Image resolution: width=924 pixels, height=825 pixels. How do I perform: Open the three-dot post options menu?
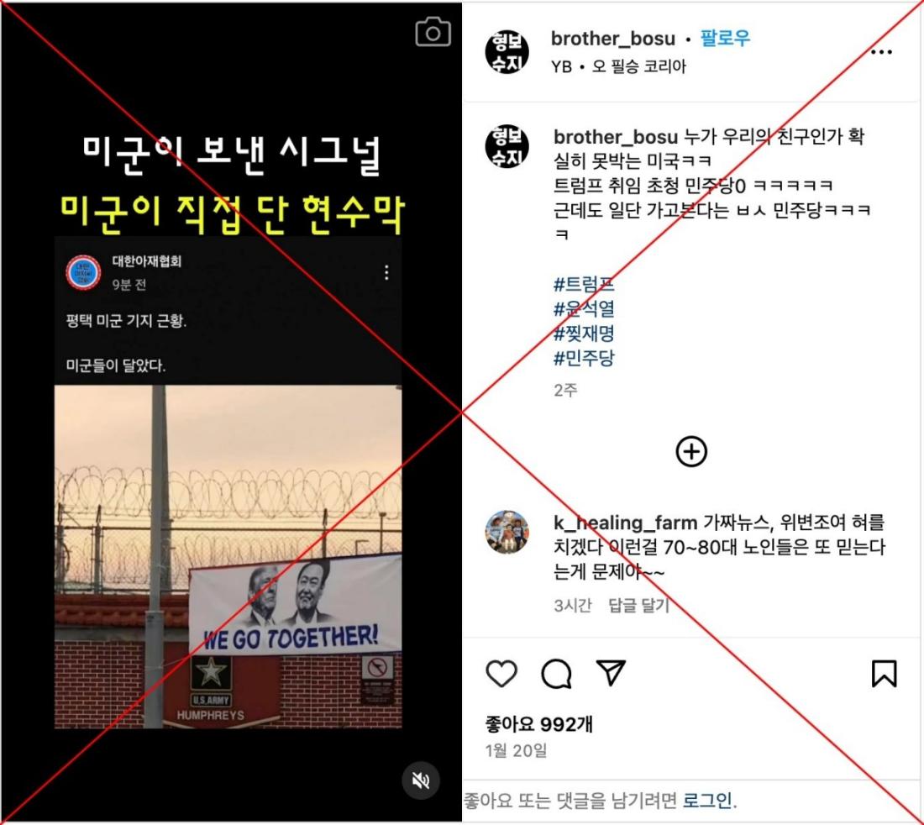point(881,52)
